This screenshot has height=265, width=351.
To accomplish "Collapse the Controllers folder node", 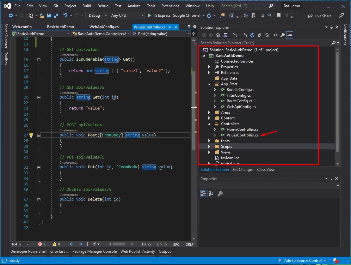I will 209,124.
